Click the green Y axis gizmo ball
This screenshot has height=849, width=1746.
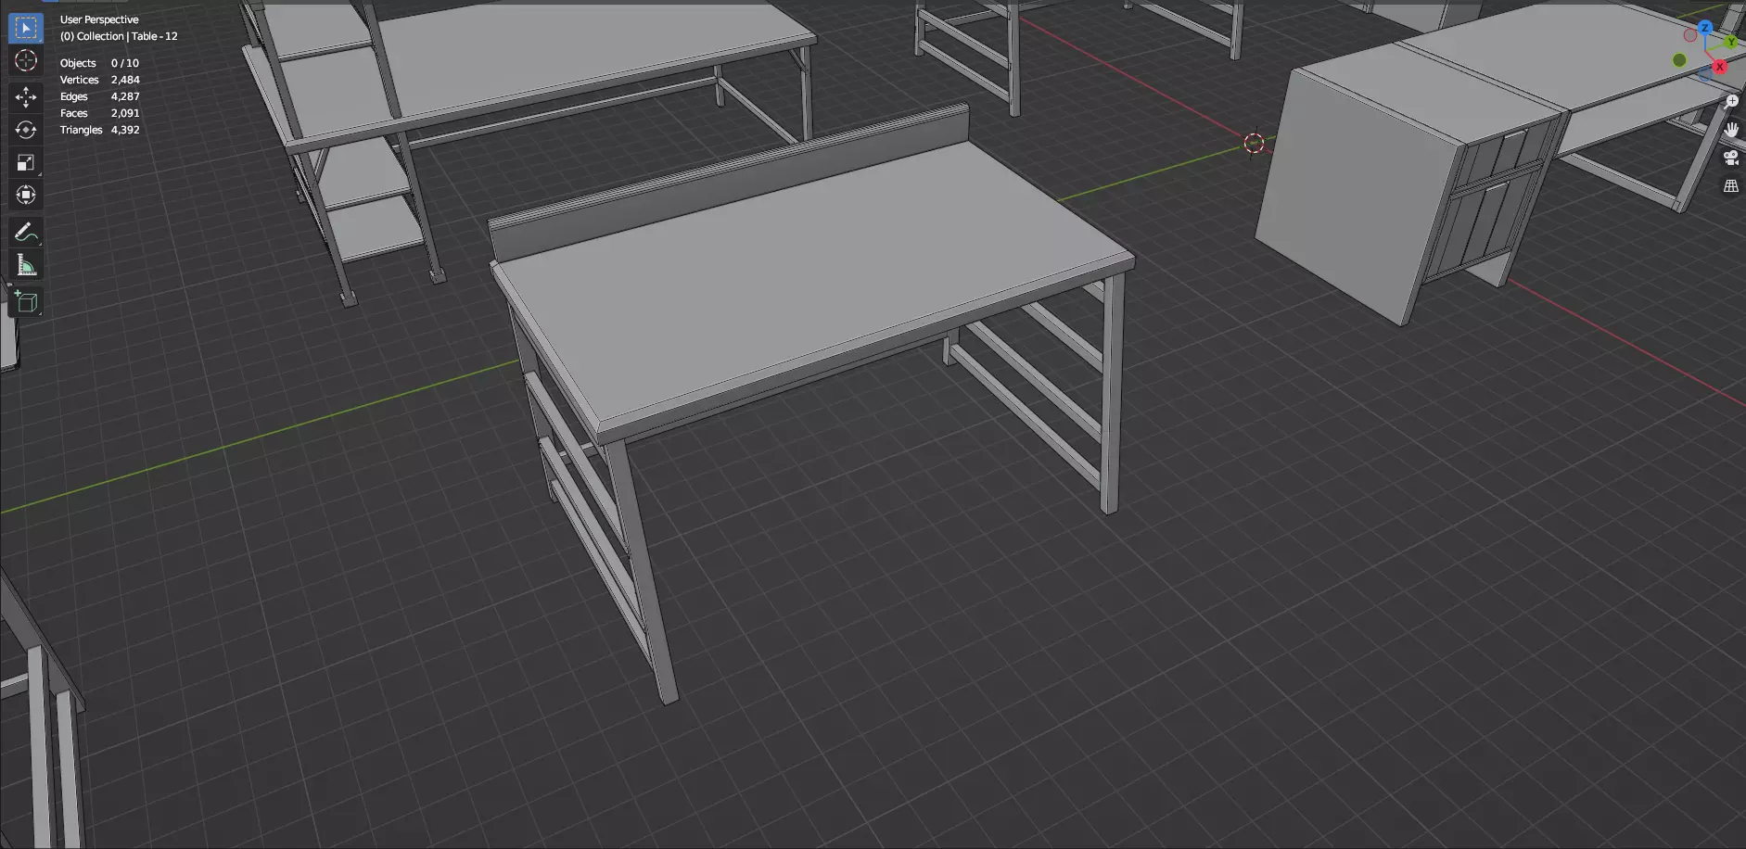click(x=1731, y=42)
